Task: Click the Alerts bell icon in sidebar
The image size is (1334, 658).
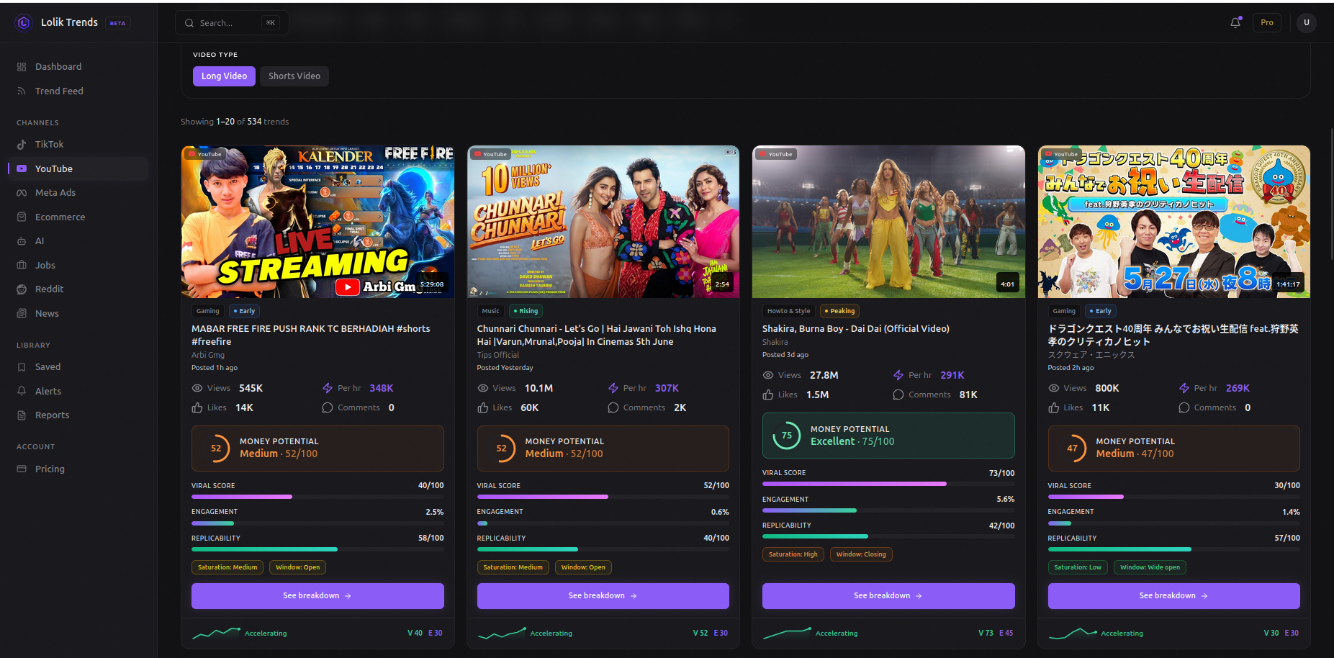Action: click(22, 391)
